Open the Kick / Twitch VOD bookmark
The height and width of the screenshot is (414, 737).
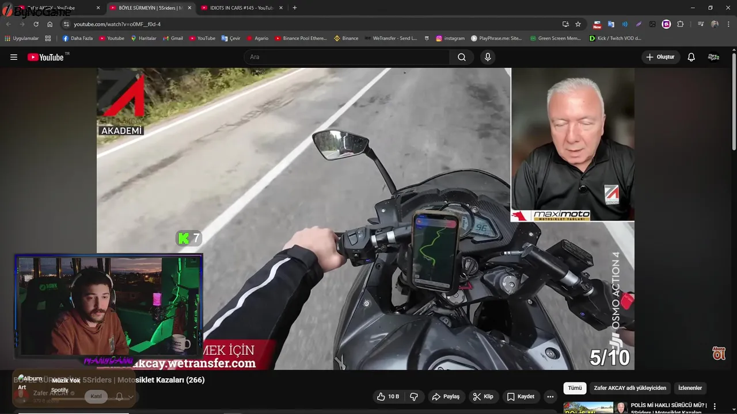pyautogui.click(x=615, y=39)
